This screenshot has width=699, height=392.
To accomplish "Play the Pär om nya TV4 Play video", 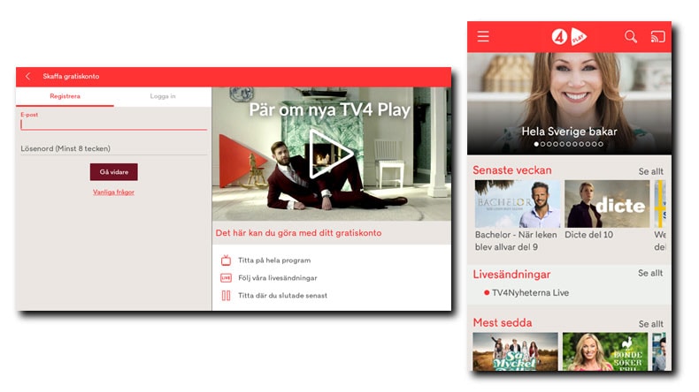I will point(331,155).
